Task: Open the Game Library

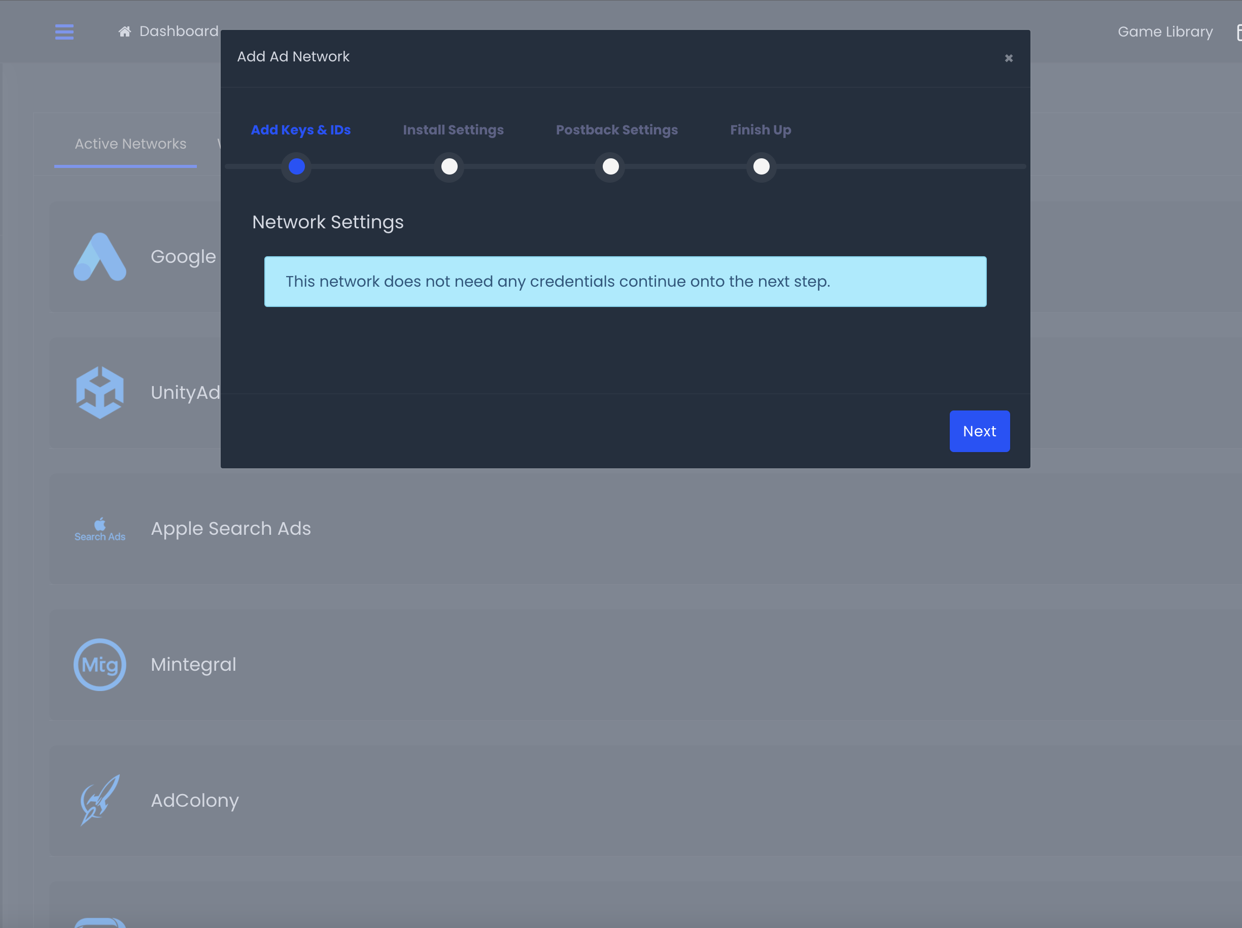Action: 1164,31
